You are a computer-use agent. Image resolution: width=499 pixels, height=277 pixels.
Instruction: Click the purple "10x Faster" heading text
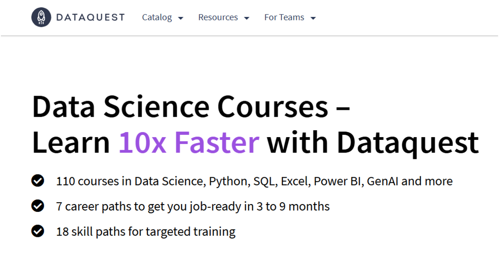[189, 142]
